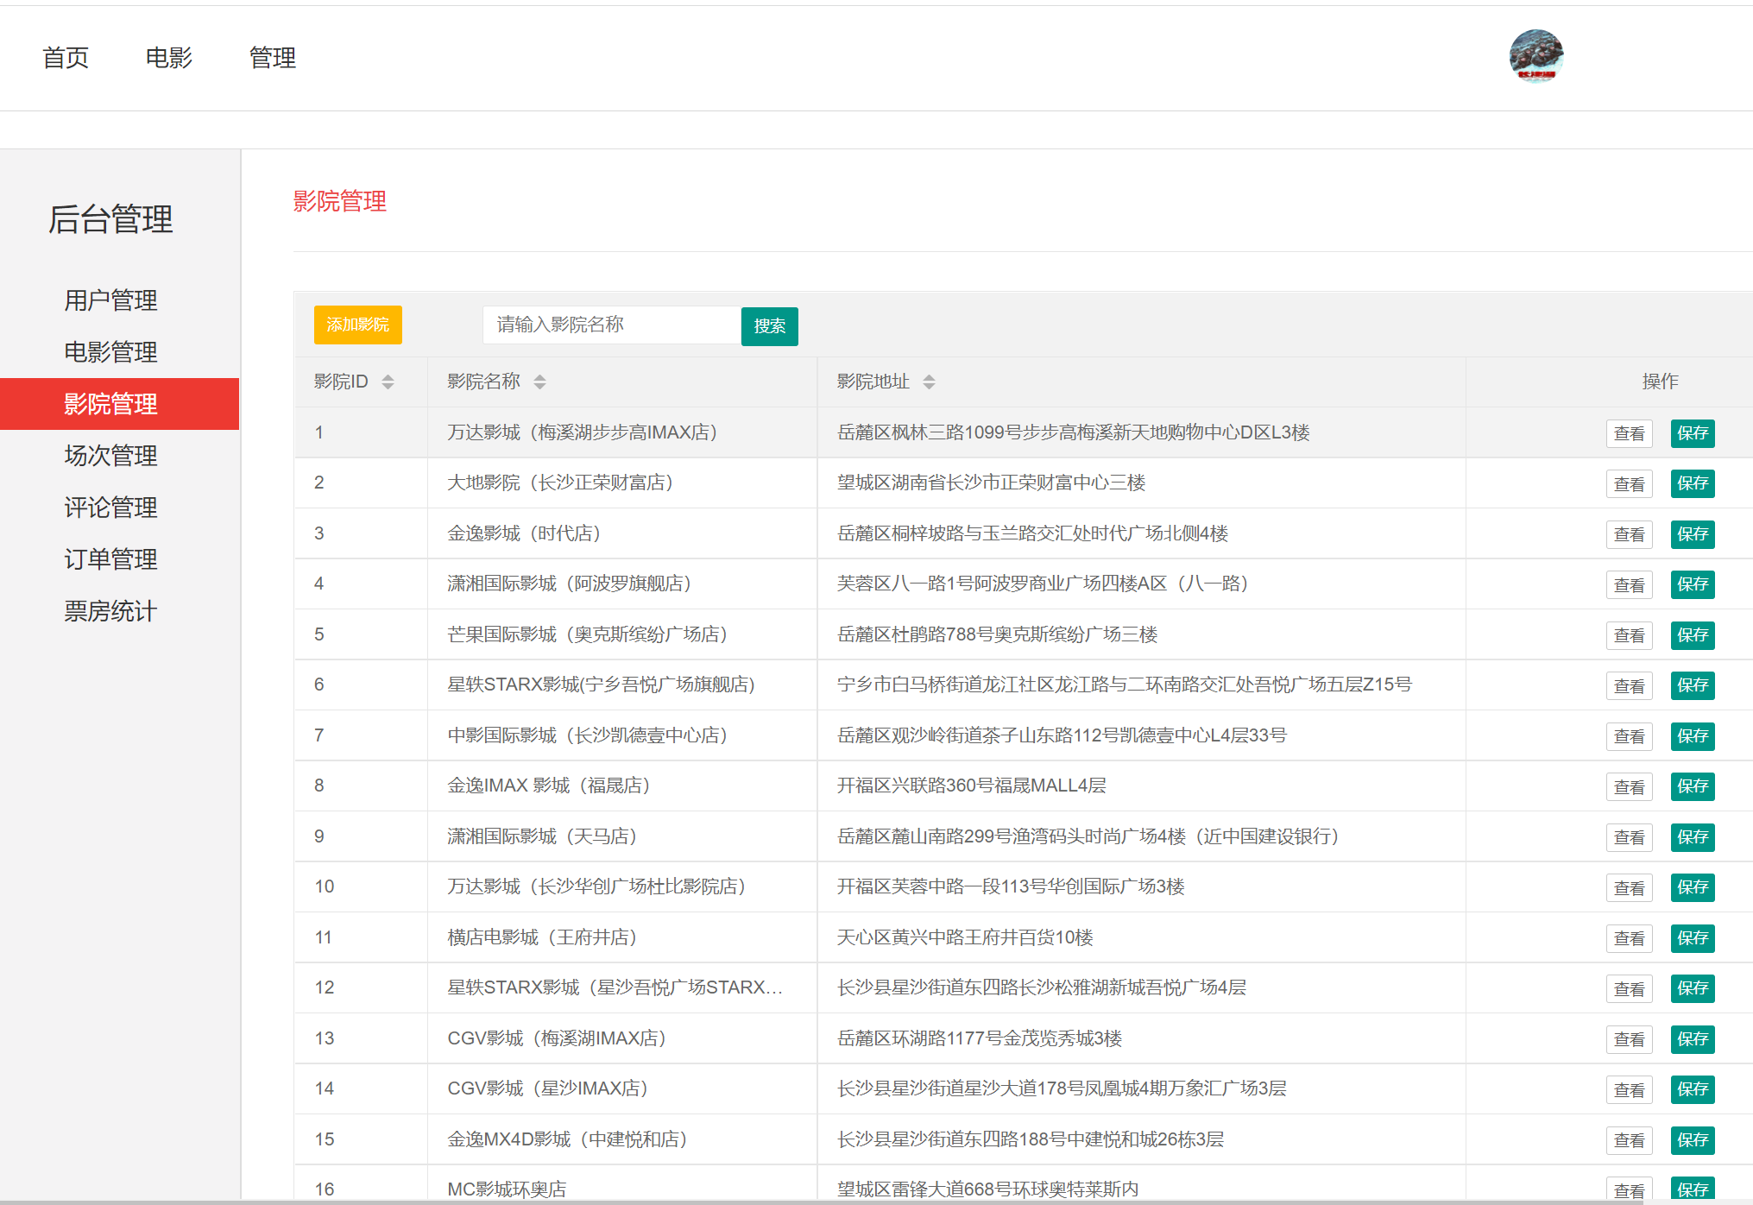Focus the 请输入影院名称 search field
Image resolution: width=1753 pixels, height=1205 pixels.
click(x=611, y=325)
